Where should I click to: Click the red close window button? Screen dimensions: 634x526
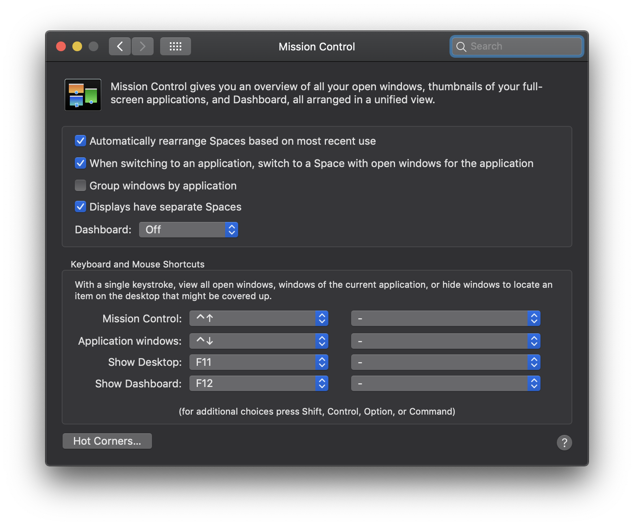[61, 46]
